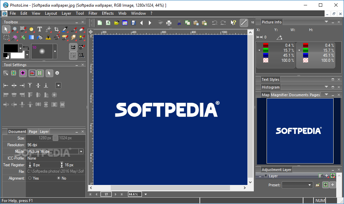Choose the Dodge/Burn sun brush tool

pyautogui.click(x=81, y=38)
